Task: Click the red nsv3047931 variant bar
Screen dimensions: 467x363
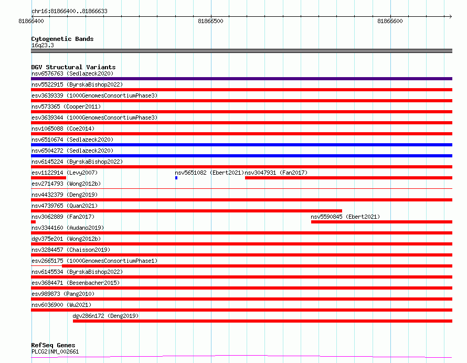Action: 349,178
